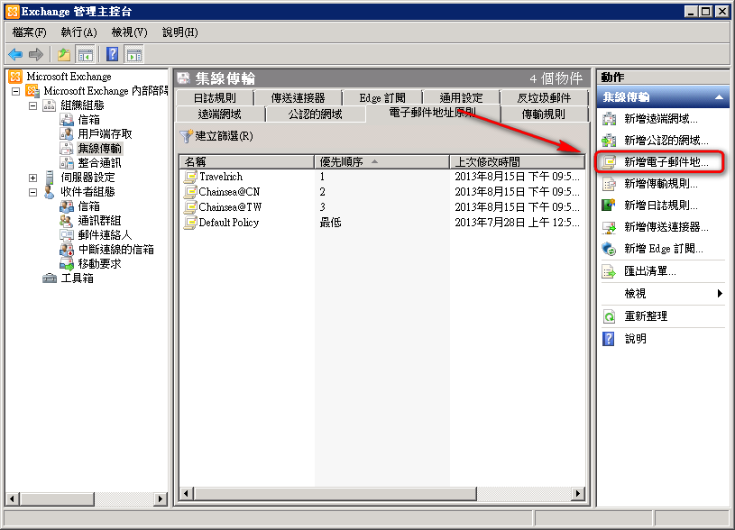Click the 新增電子郵件地址原則 action icon

click(609, 162)
